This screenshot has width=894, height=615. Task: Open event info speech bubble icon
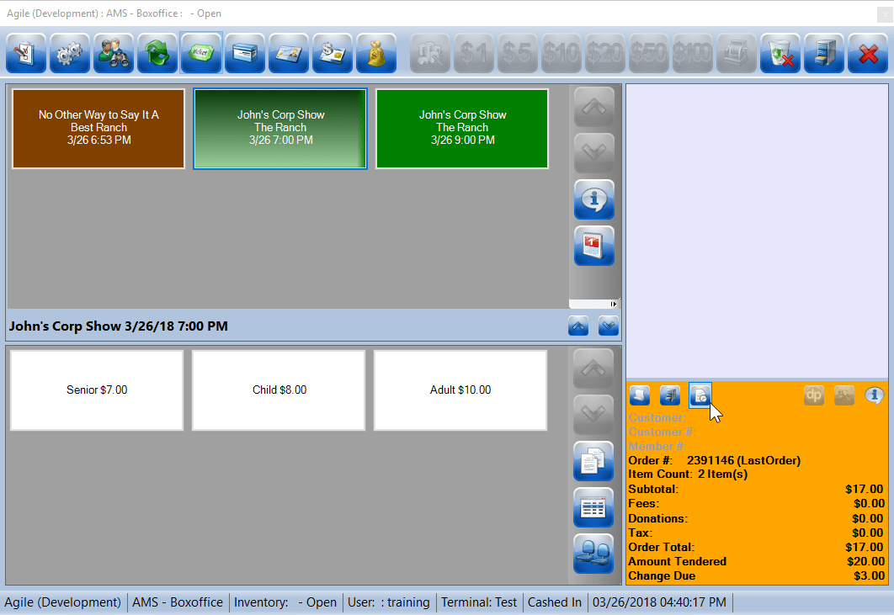pyautogui.click(x=593, y=199)
